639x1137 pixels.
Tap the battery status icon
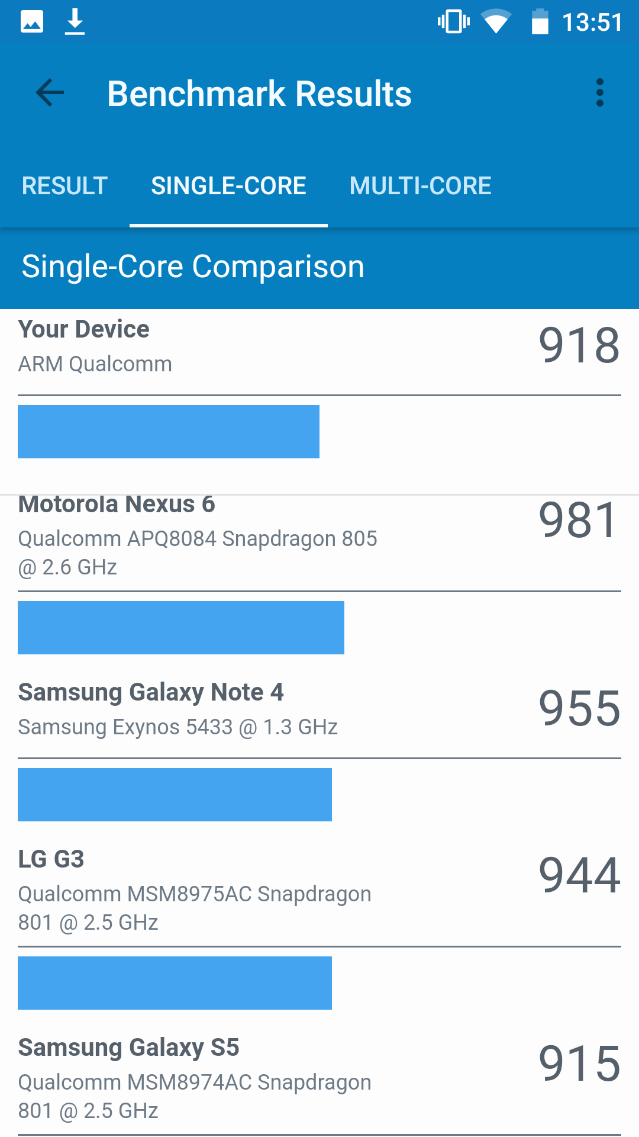coord(540,22)
